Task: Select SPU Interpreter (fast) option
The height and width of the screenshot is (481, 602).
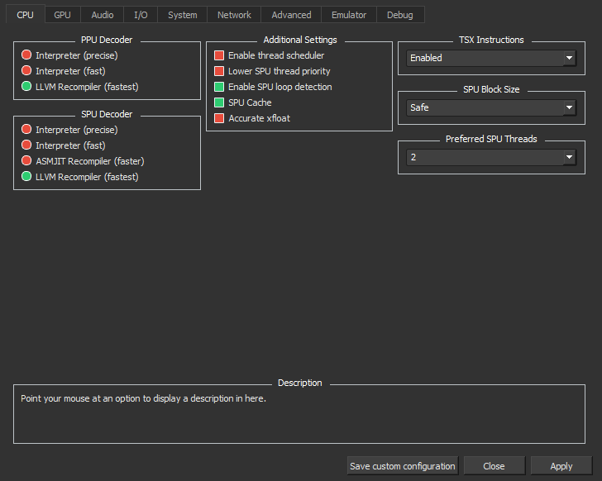Action: pos(64,145)
